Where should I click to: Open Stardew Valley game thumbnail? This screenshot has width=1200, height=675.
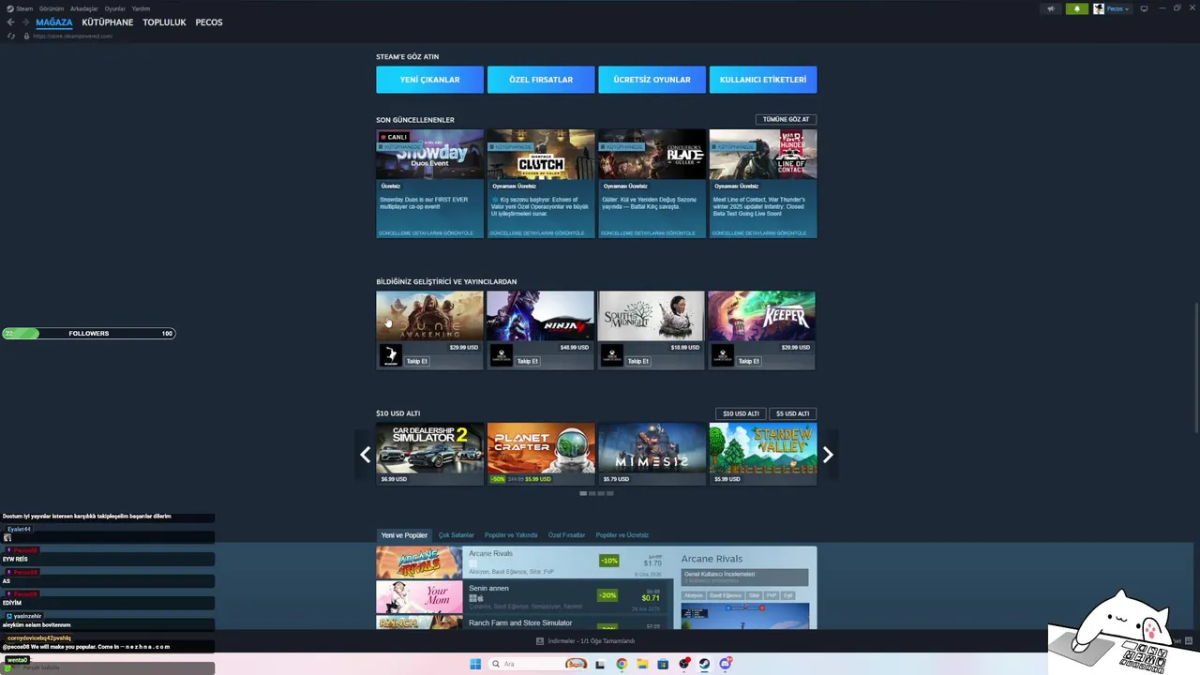[763, 447]
